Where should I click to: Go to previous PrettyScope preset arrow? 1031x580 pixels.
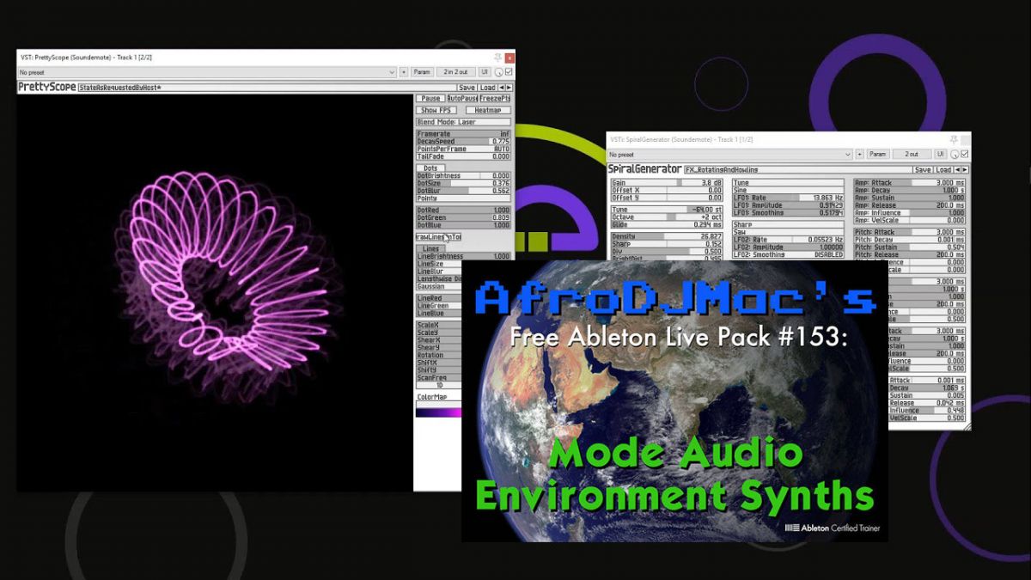[502, 88]
